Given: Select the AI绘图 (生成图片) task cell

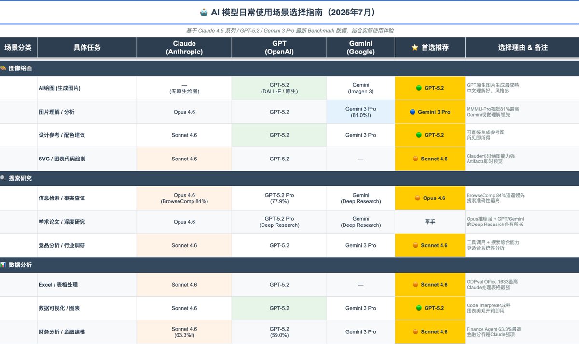Looking at the screenshot, I should pyautogui.click(x=87, y=88).
